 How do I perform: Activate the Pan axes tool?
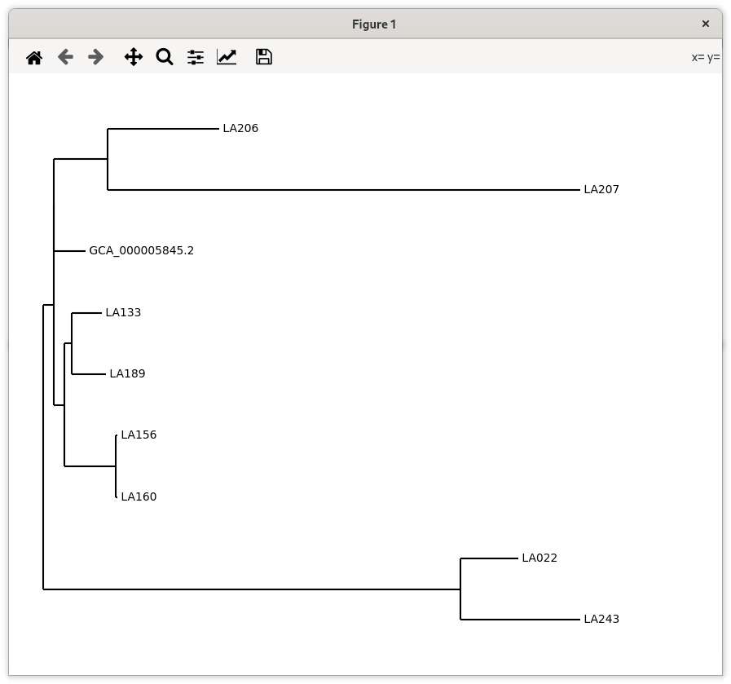(x=134, y=57)
